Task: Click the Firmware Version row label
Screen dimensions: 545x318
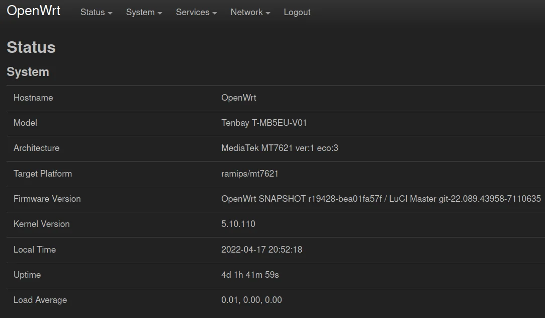Action: (47, 199)
